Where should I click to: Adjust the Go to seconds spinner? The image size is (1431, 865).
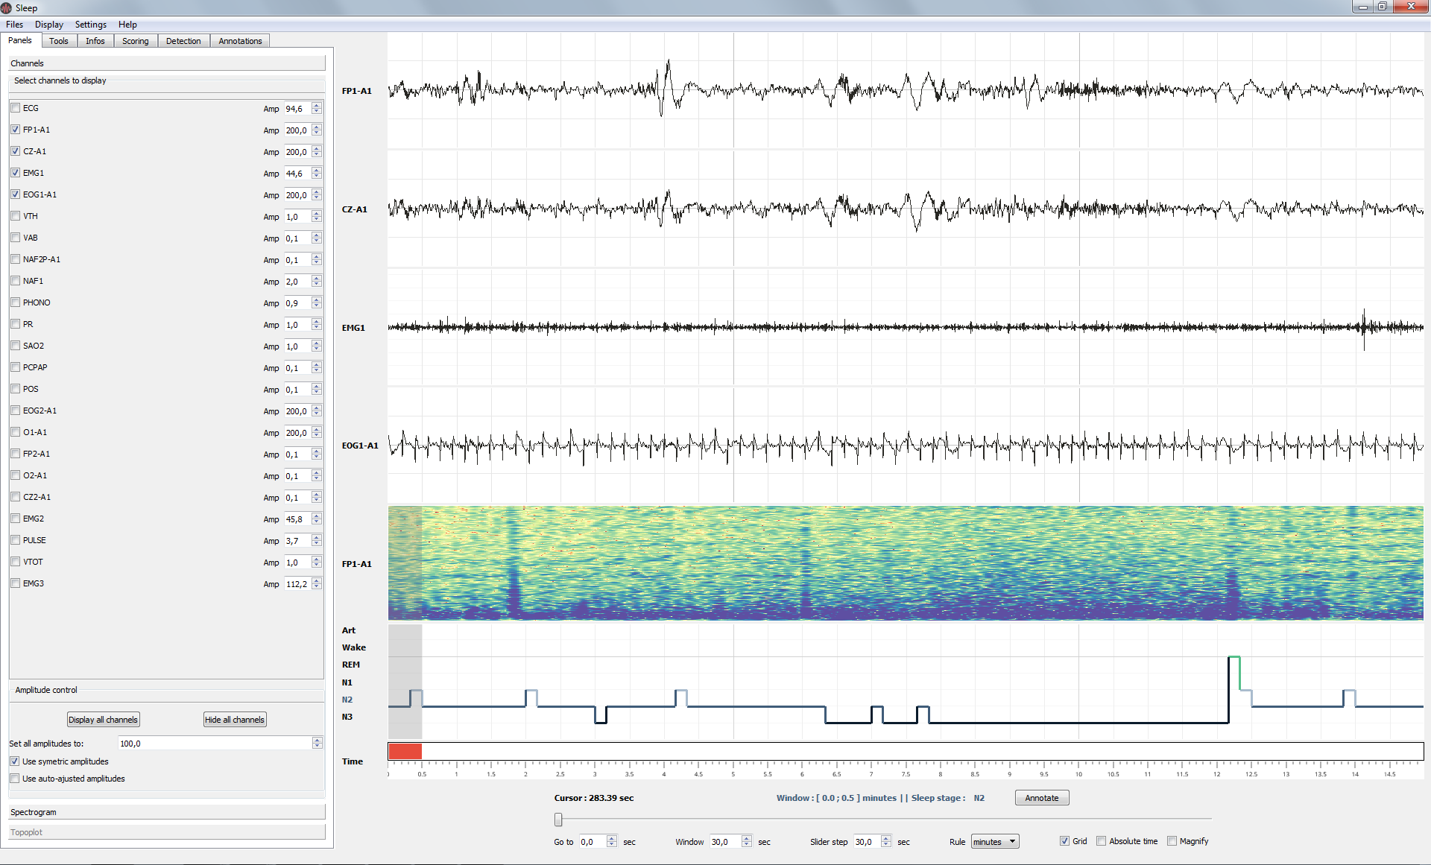pyautogui.click(x=612, y=842)
